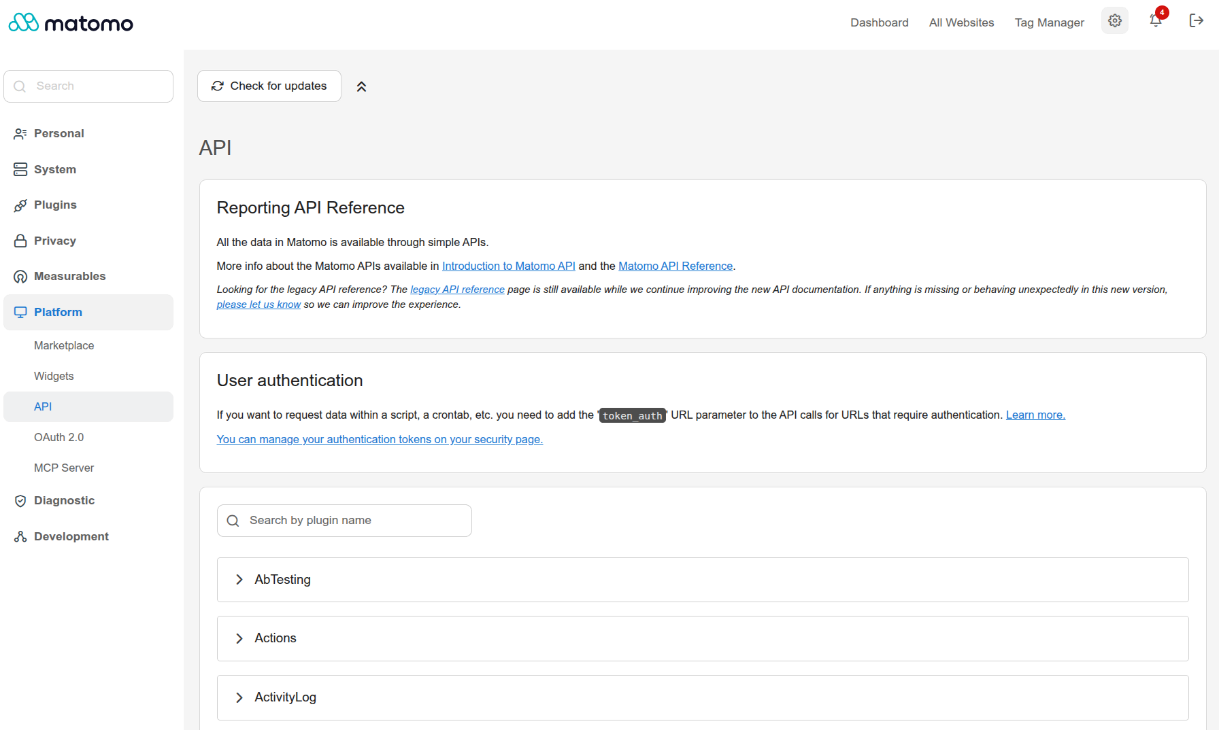Click the plugin search magnifier icon
This screenshot has width=1219, height=730.
tap(233, 521)
